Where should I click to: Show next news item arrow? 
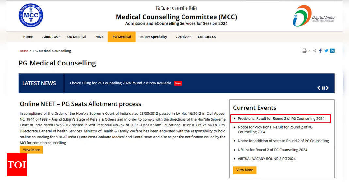327,88
